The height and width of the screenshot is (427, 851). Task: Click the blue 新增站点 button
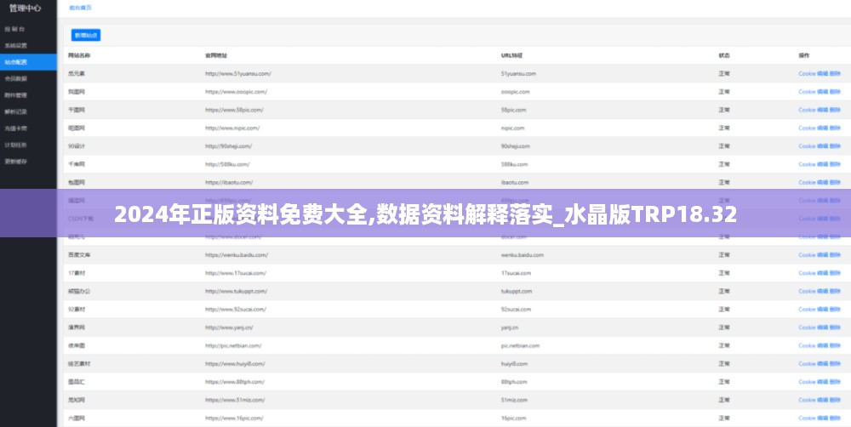86,35
